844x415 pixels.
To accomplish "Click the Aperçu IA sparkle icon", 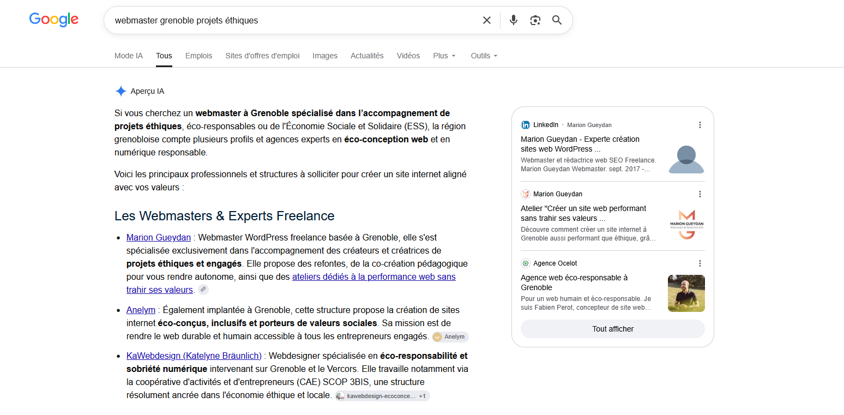I will 120,91.
